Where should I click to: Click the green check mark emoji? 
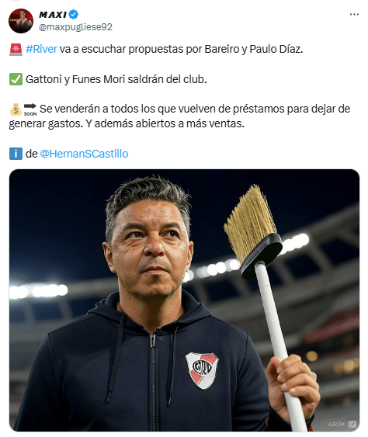click(x=16, y=79)
